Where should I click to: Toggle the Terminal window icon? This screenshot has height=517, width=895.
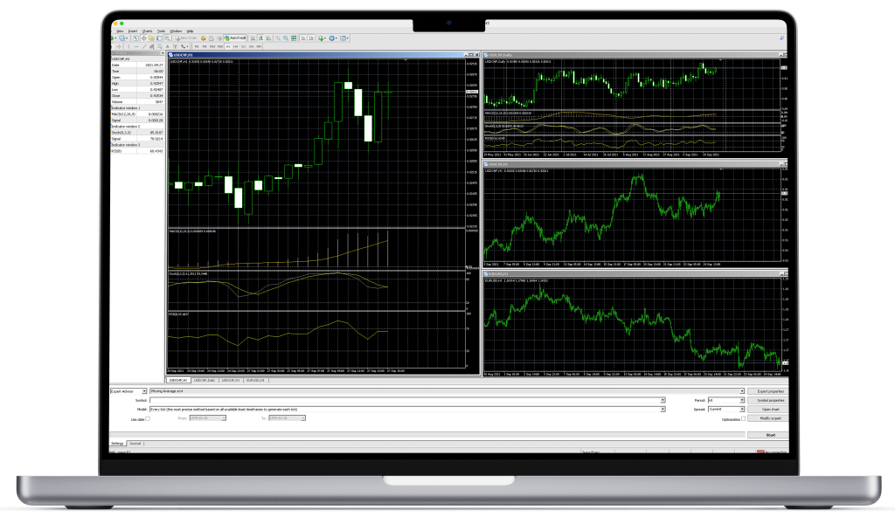(x=159, y=38)
